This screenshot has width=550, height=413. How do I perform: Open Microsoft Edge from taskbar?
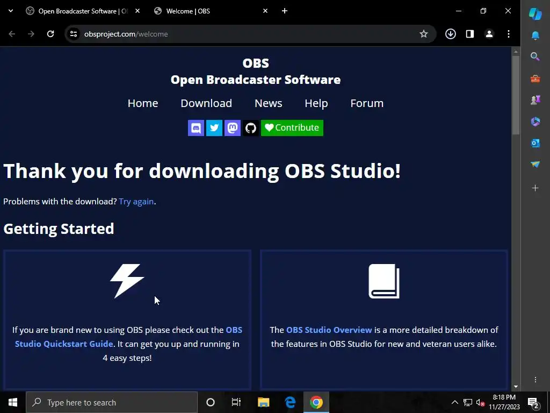[290, 402]
